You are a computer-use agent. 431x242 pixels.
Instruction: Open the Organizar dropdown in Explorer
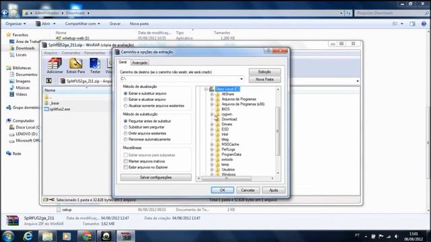point(15,24)
